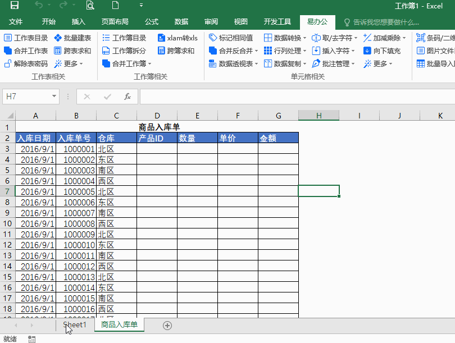Select column H header
This screenshot has width=455, height=343.
(x=319, y=116)
